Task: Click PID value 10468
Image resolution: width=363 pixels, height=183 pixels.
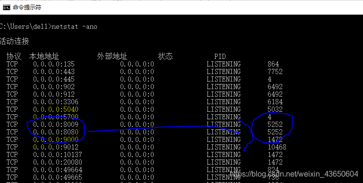Action: [277, 147]
